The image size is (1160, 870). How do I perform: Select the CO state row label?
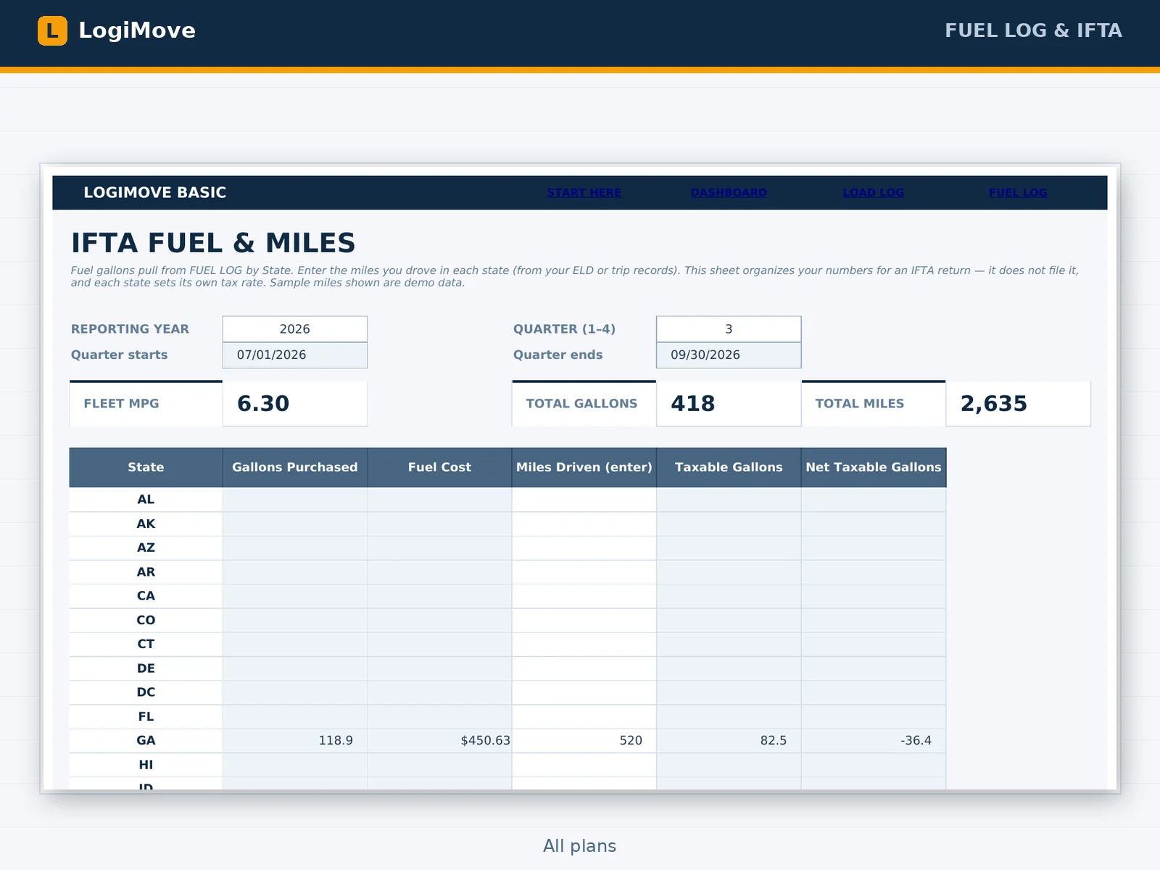click(146, 621)
